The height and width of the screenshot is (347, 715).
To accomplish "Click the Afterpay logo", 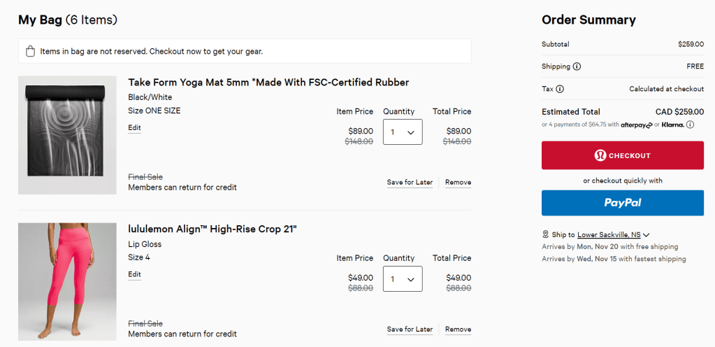I will click(x=636, y=125).
